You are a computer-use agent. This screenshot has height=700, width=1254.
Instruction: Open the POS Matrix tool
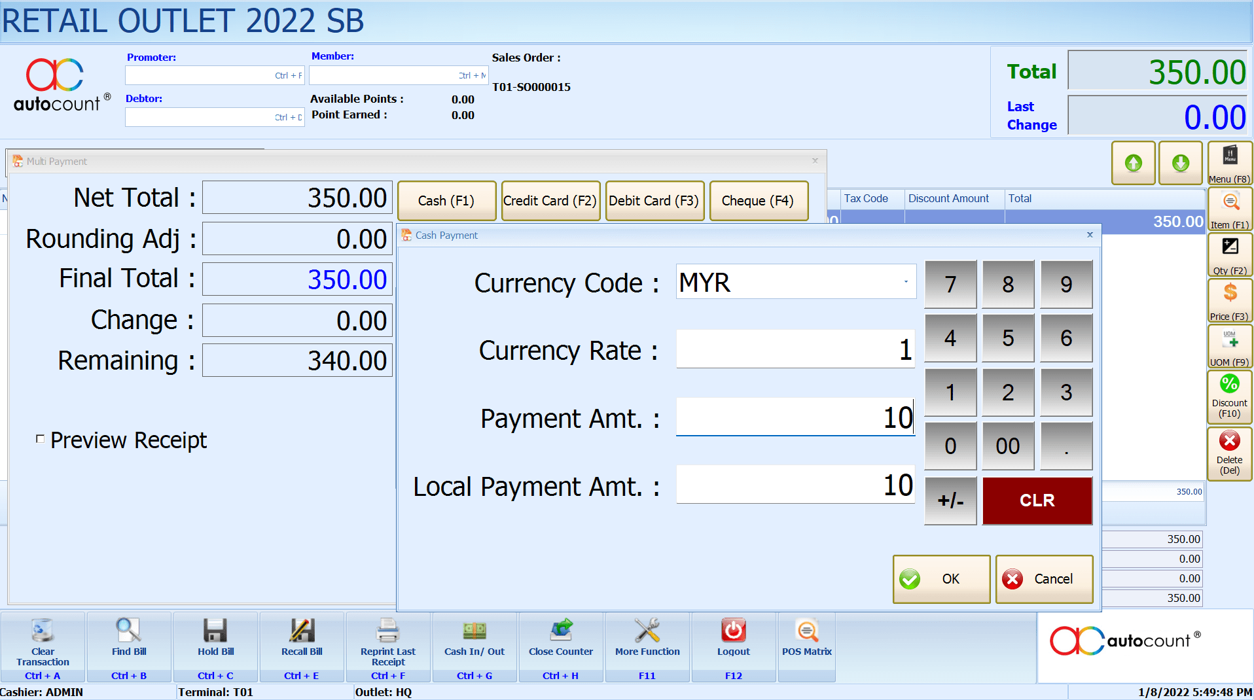click(806, 631)
